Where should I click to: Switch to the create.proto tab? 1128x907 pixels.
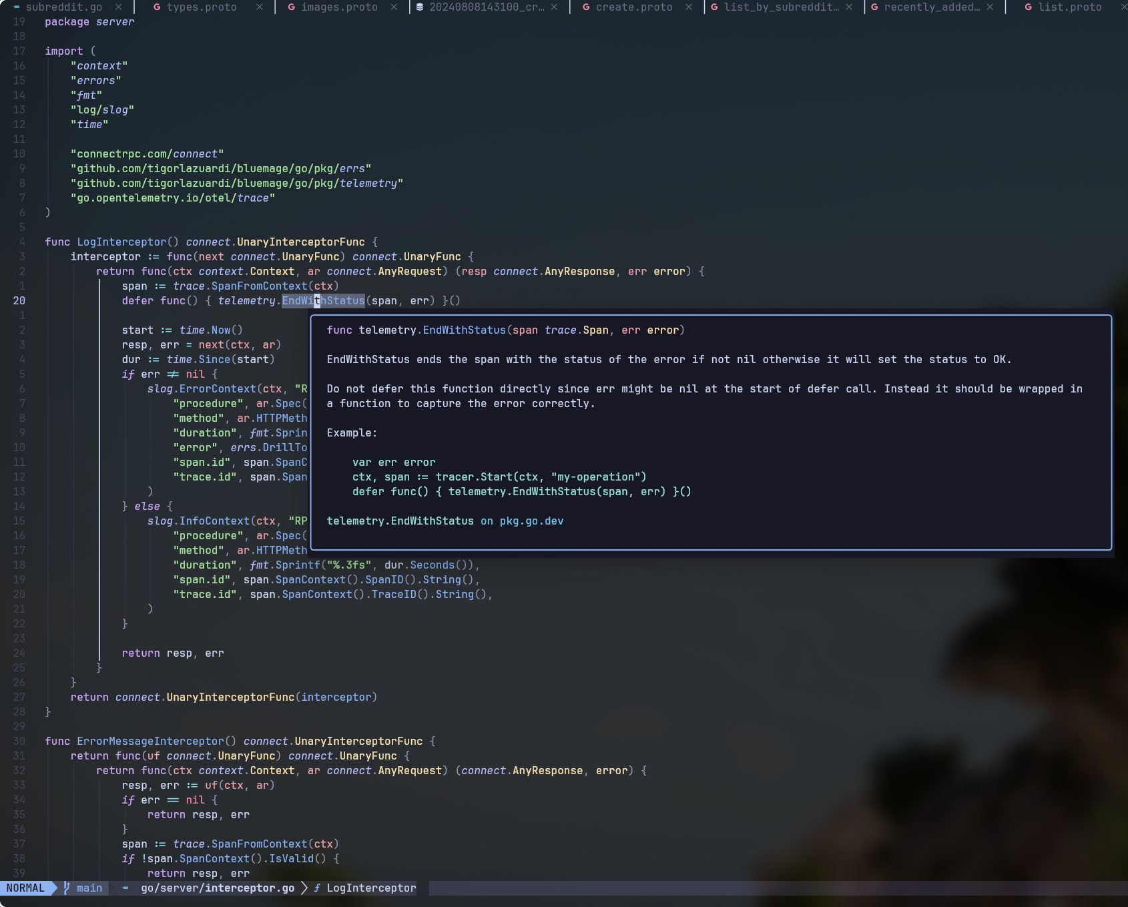point(634,7)
